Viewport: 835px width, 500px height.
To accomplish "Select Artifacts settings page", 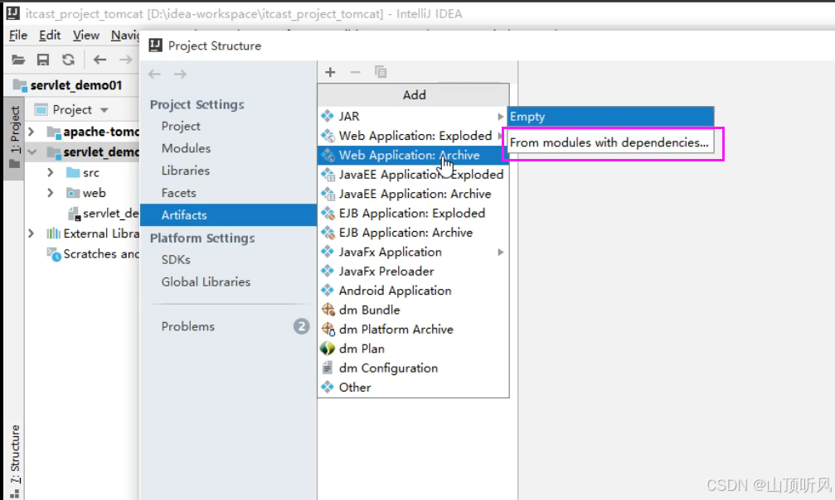I will pyautogui.click(x=229, y=215).
